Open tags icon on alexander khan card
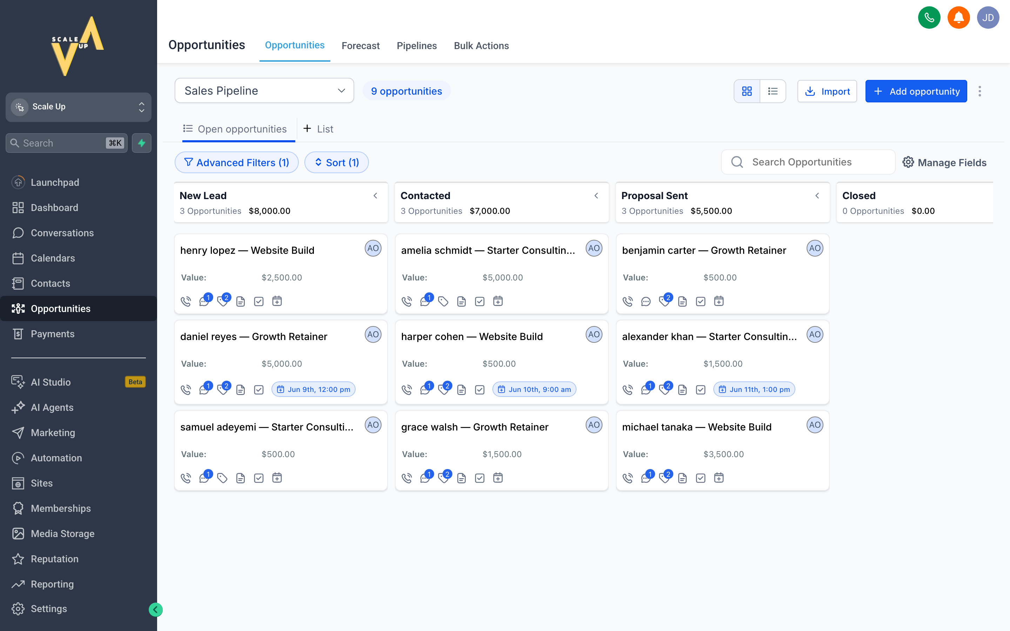Viewport: 1010px width, 631px height. (664, 390)
